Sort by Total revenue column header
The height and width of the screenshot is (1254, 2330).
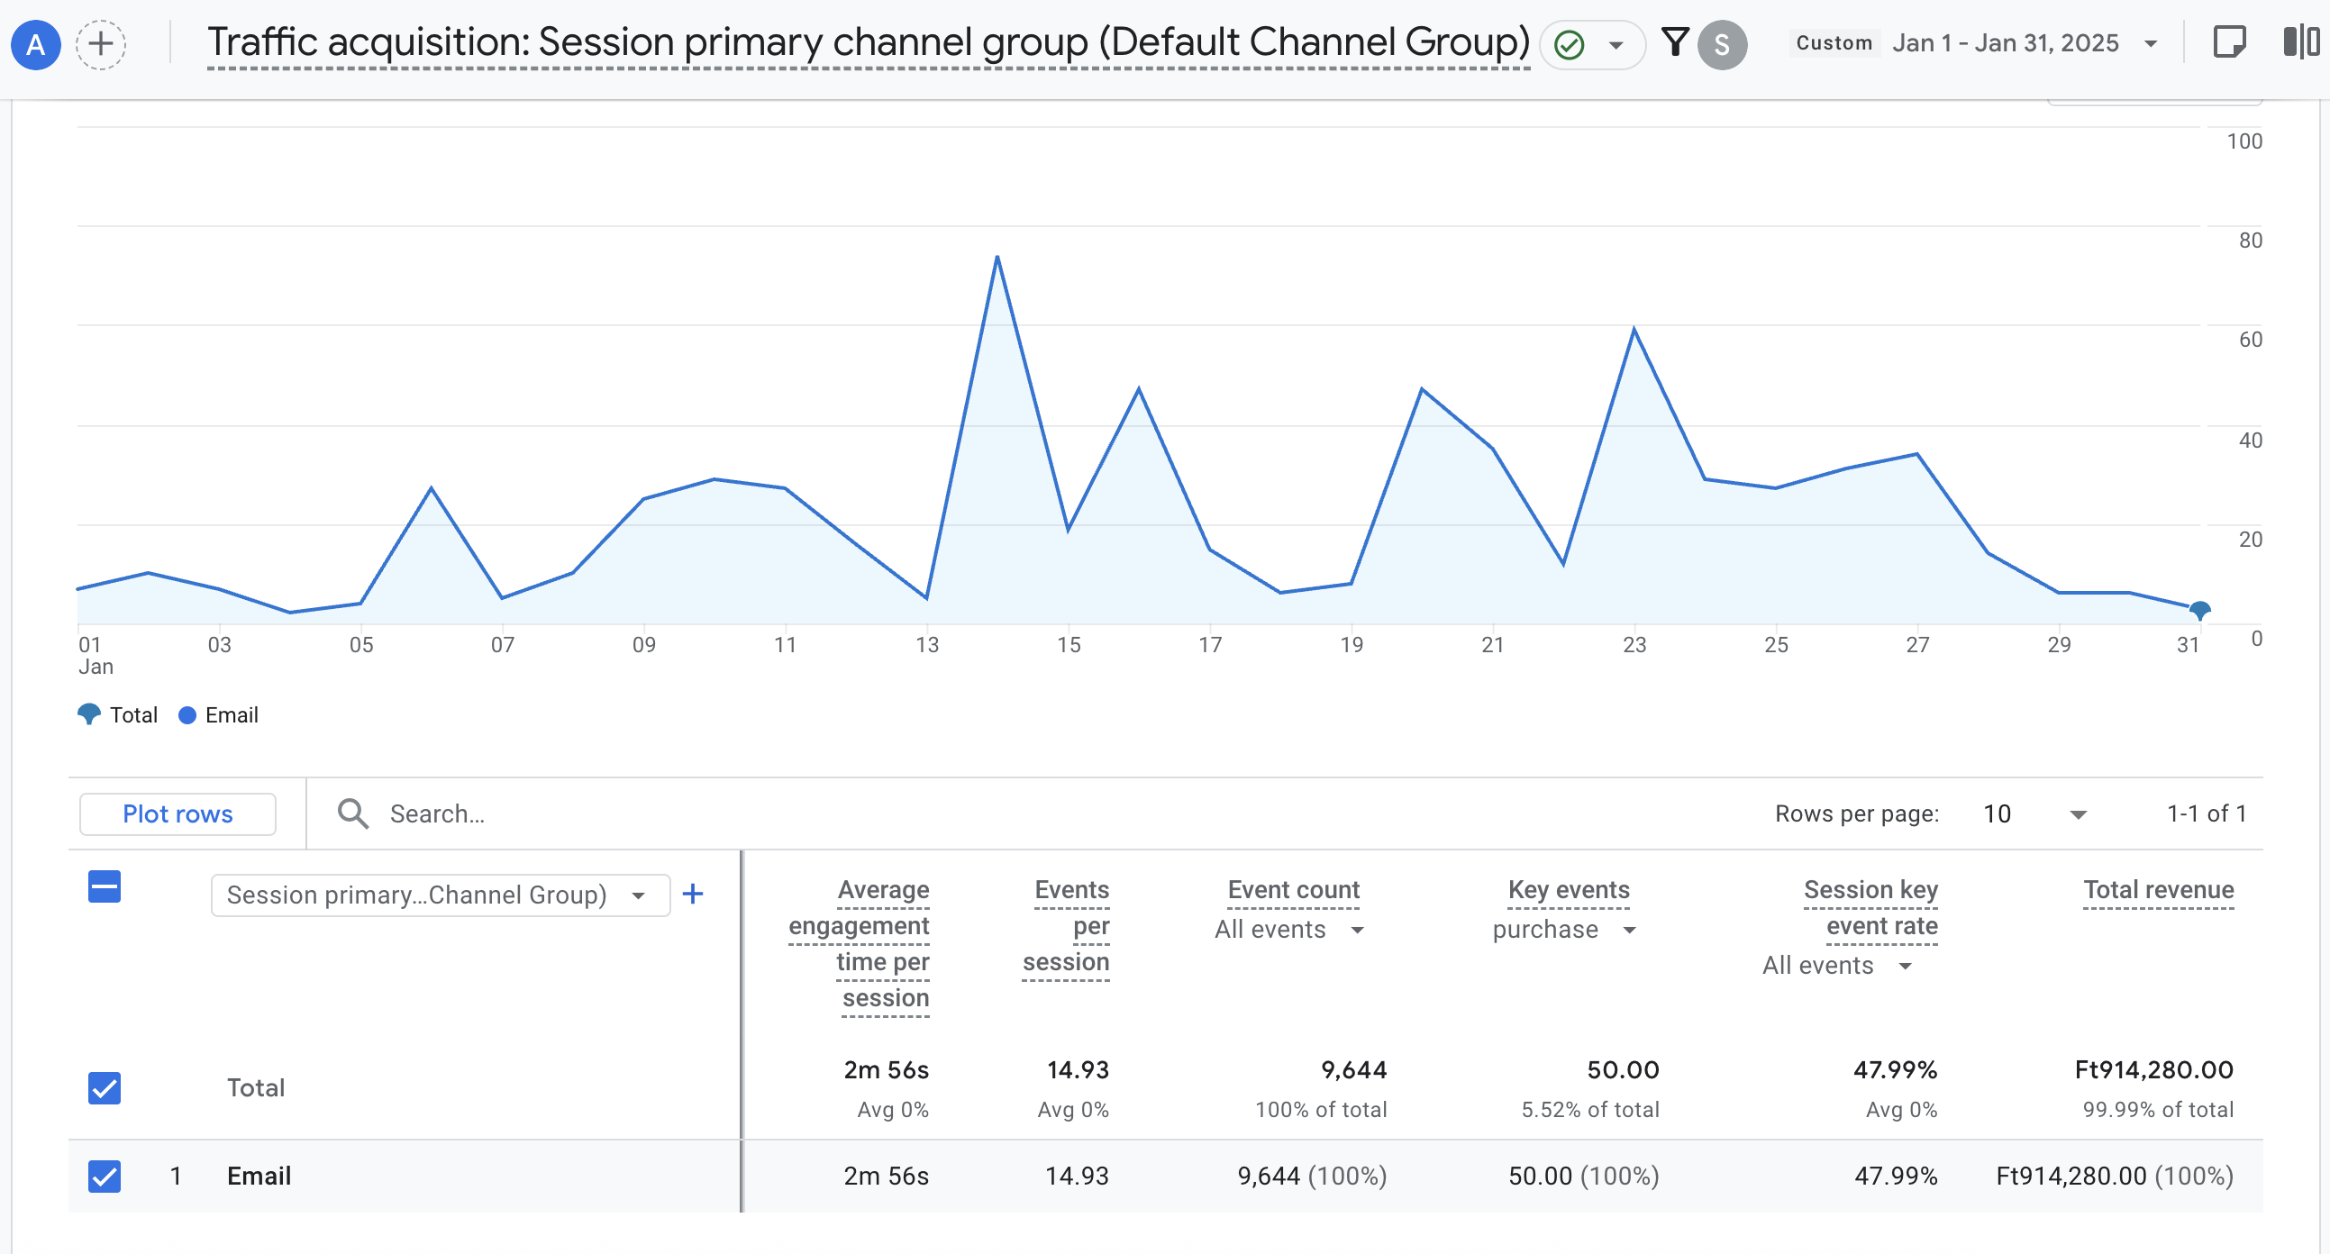coord(2157,890)
